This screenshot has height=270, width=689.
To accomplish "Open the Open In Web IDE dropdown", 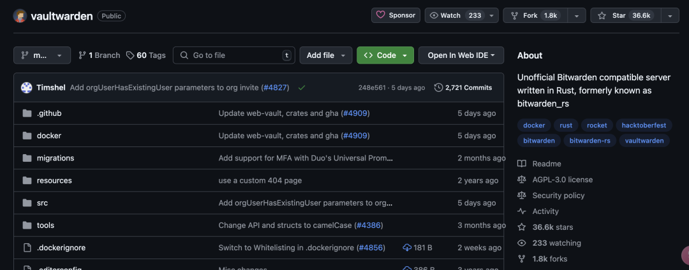I will point(461,55).
